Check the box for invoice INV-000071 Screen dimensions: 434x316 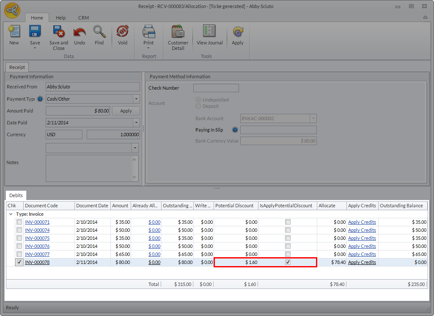19,222
